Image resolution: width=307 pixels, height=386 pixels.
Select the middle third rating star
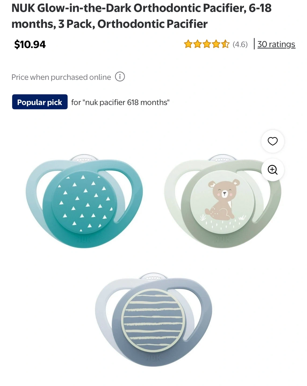coord(207,44)
